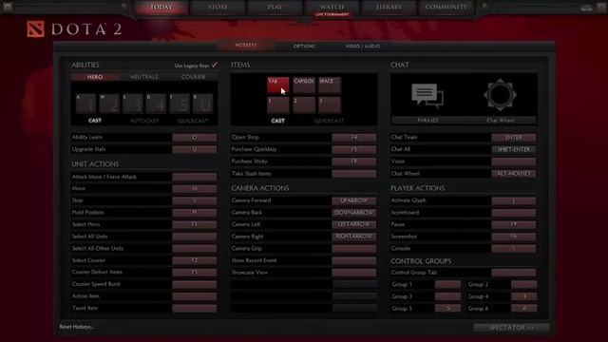Image resolution: width=608 pixels, height=342 pixels.
Task: Select fourth hero ability slot
Action: [x=156, y=104]
